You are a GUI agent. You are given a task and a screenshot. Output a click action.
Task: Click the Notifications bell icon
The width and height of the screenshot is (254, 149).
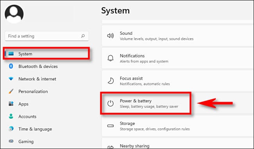tap(111, 58)
